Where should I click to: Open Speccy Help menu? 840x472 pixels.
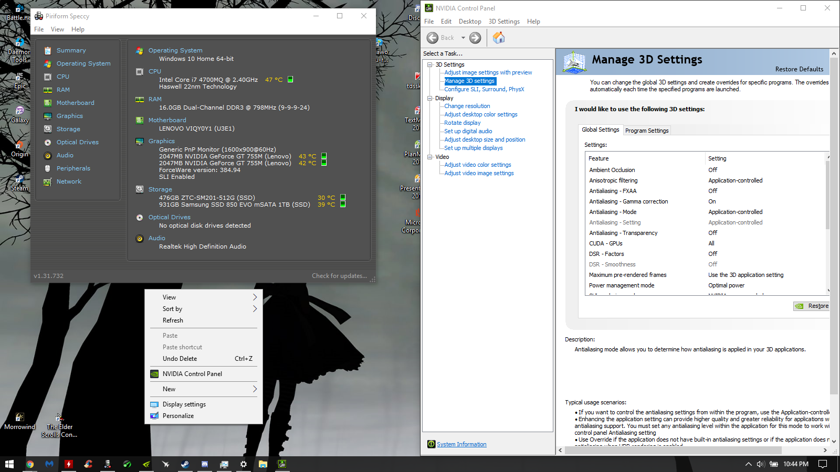point(78,29)
